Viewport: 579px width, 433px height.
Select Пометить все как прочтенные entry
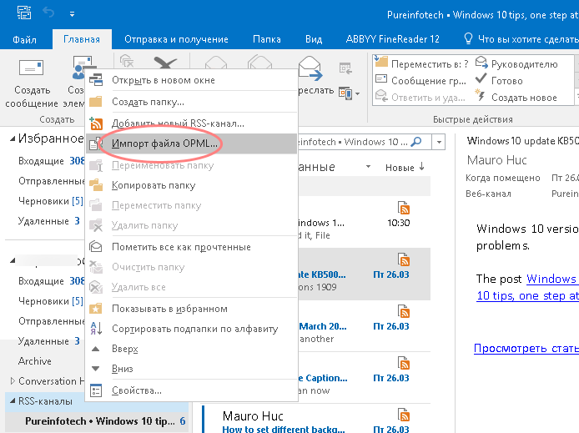pos(191,247)
